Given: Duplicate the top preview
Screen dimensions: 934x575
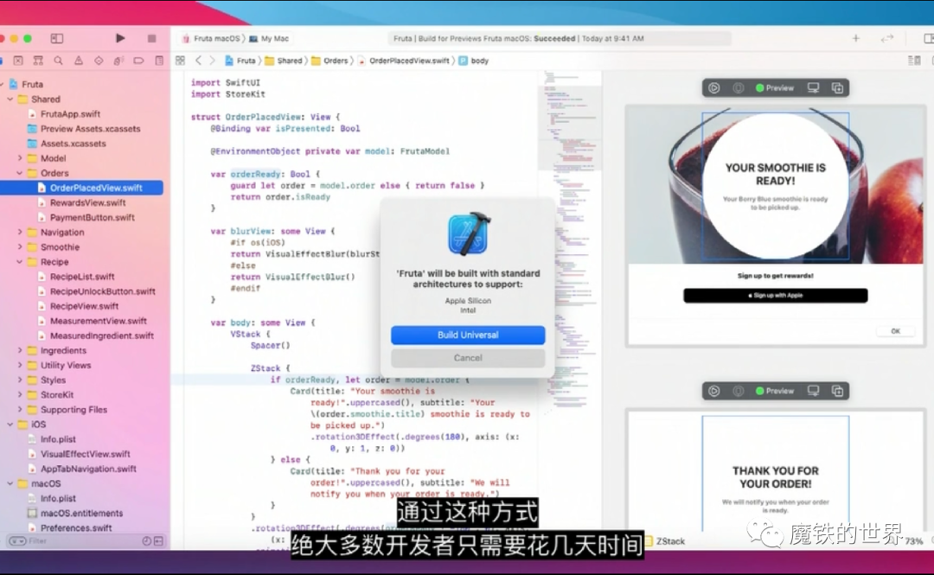Looking at the screenshot, I should coord(837,88).
